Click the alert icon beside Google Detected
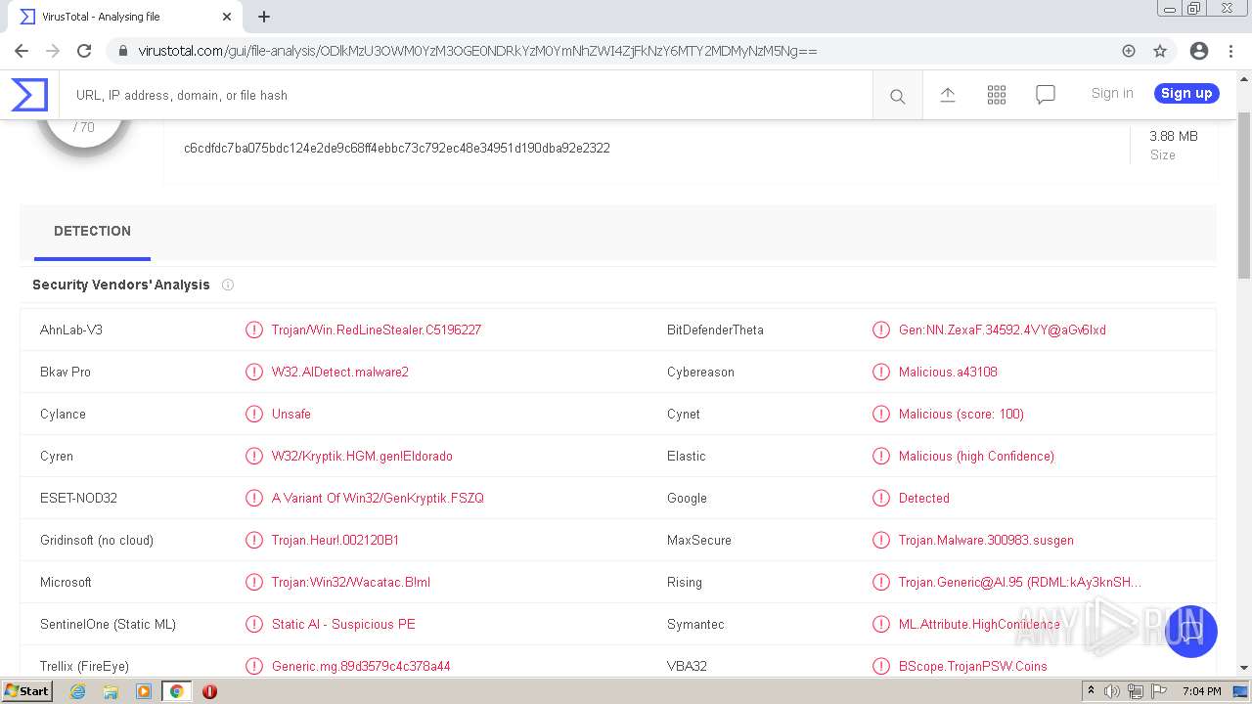The width and height of the screenshot is (1252, 704). pos(881,498)
